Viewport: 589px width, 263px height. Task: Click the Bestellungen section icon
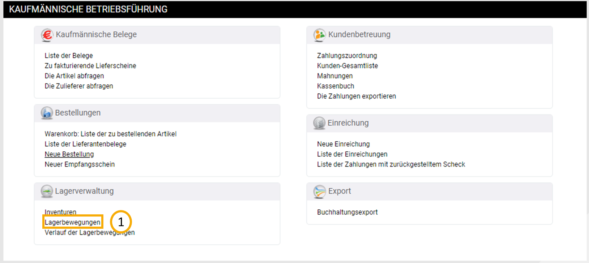point(47,113)
